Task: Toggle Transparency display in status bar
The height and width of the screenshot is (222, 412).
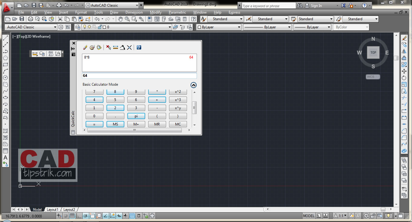Action: [132, 216]
